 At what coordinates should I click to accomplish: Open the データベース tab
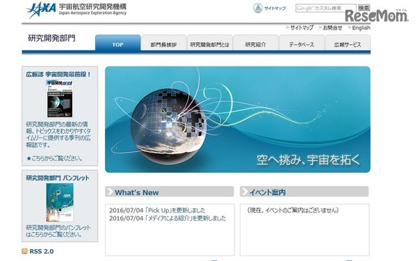pos(302,43)
